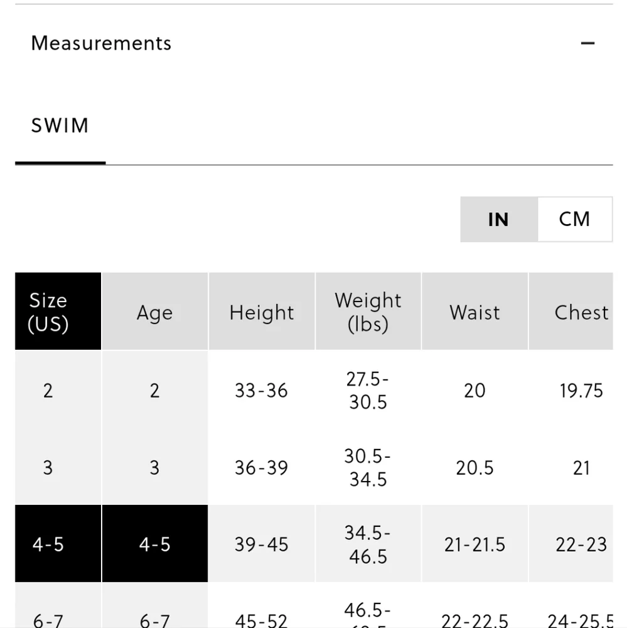Select the Size (US) column header
627x628 pixels.
pos(58,311)
